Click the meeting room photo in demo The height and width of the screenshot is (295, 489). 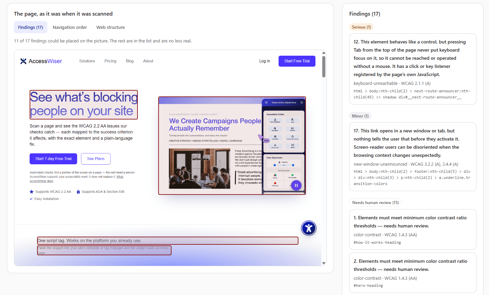[200, 168]
